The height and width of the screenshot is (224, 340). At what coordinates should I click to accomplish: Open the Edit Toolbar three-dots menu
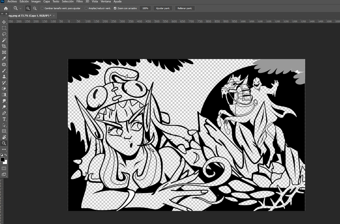click(x=4, y=150)
